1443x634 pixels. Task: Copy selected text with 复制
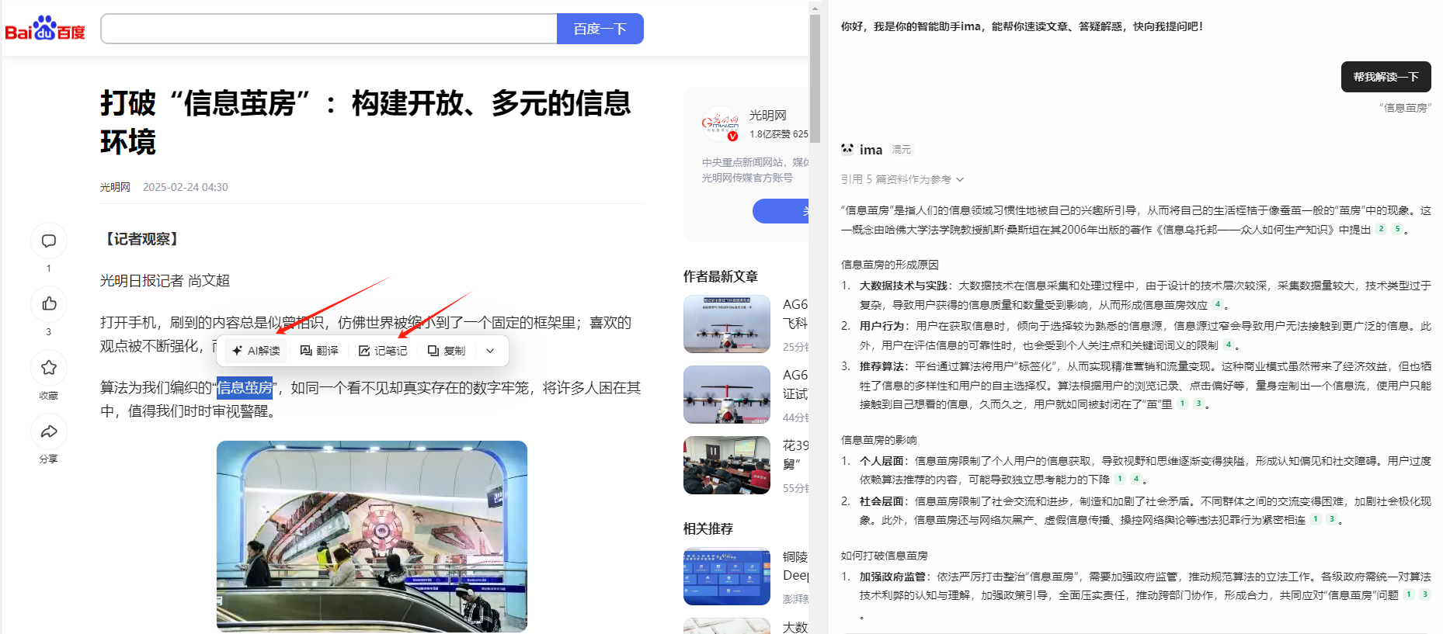(447, 351)
